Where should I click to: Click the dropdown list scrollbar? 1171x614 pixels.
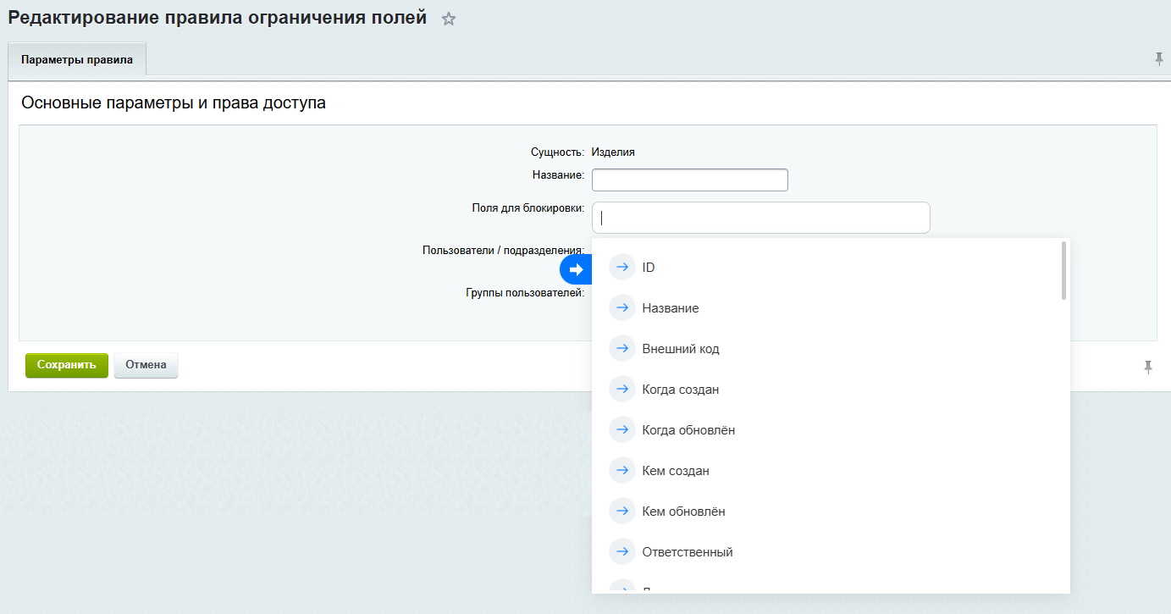click(x=1063, y=271)
